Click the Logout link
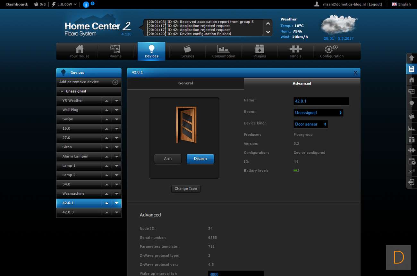Viewport: 417px width, 276px height. pos(375,4)
